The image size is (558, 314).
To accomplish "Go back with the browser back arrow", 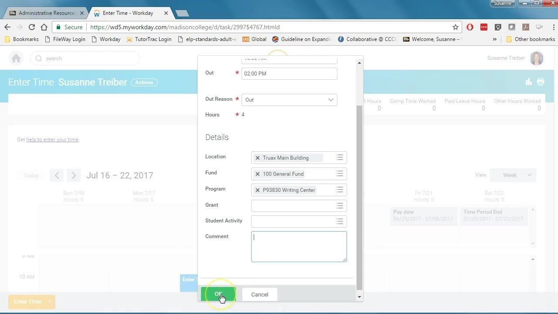I will pyautogui.click(x=7, y=27).
